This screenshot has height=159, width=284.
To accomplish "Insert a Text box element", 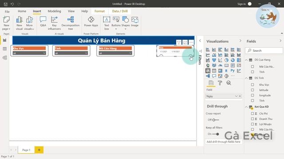I will pyautogui.click(x=106, y=23).
